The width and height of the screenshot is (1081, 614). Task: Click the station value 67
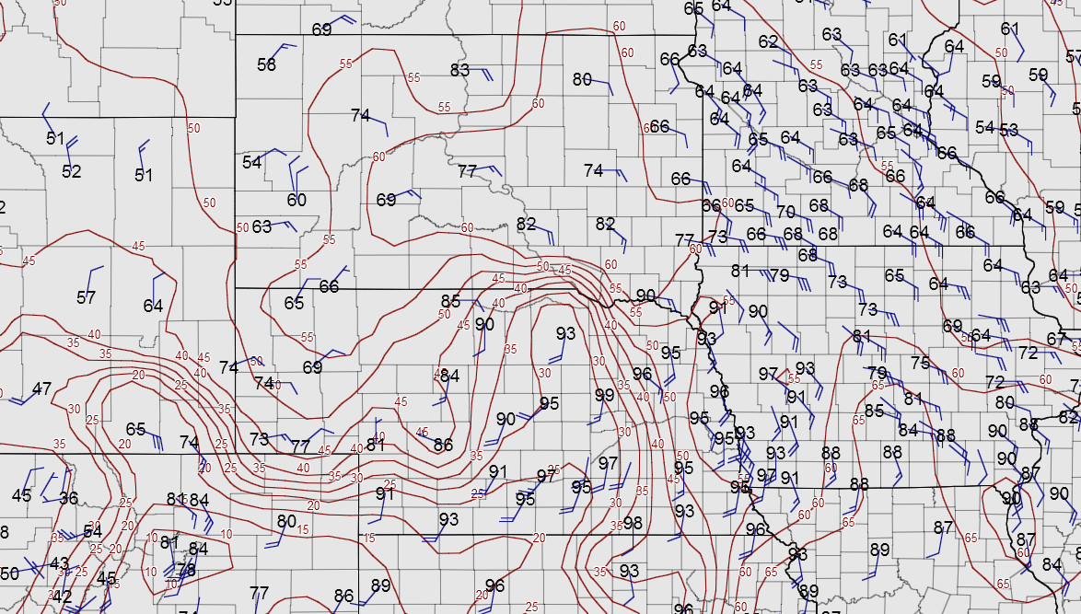click(1056, 339)
